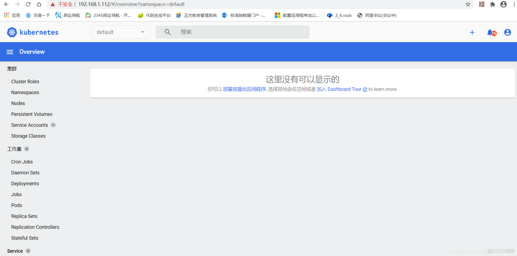Click the bookmarks star in address bar
This screenshot has width=517, height=256.
(468, 4)
